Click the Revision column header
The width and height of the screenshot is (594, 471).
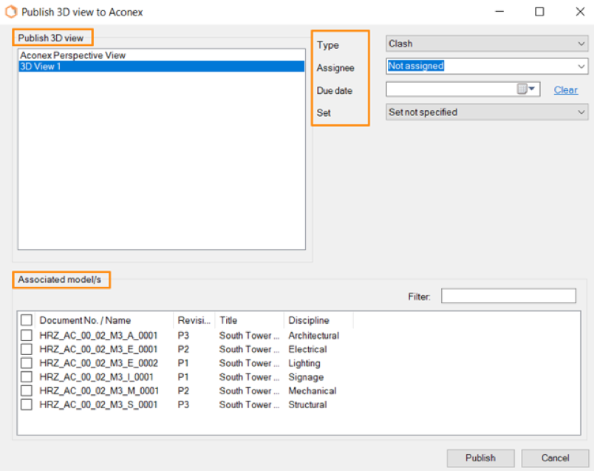point(194,320)
